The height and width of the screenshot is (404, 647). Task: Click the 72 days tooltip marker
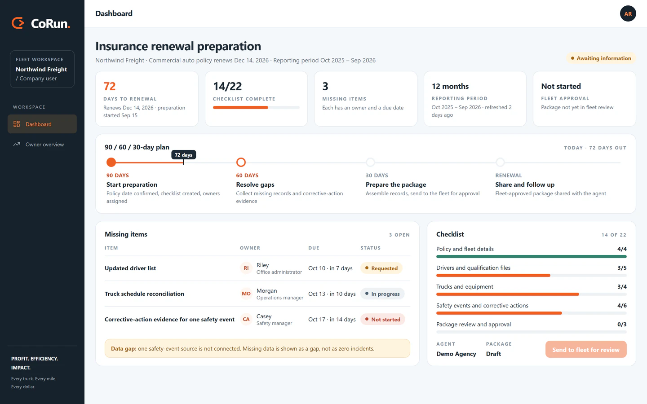[183, 155]
